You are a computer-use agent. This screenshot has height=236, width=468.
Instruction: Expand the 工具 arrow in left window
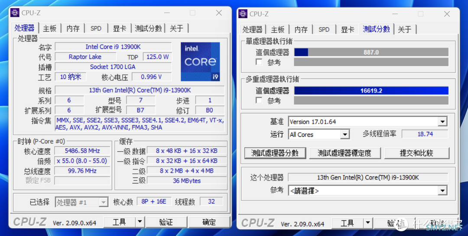pos(140,222)
